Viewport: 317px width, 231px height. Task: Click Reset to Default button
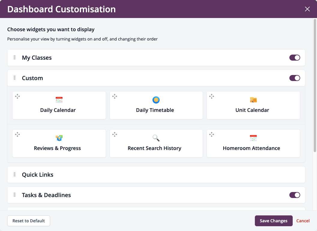(29, 221)
